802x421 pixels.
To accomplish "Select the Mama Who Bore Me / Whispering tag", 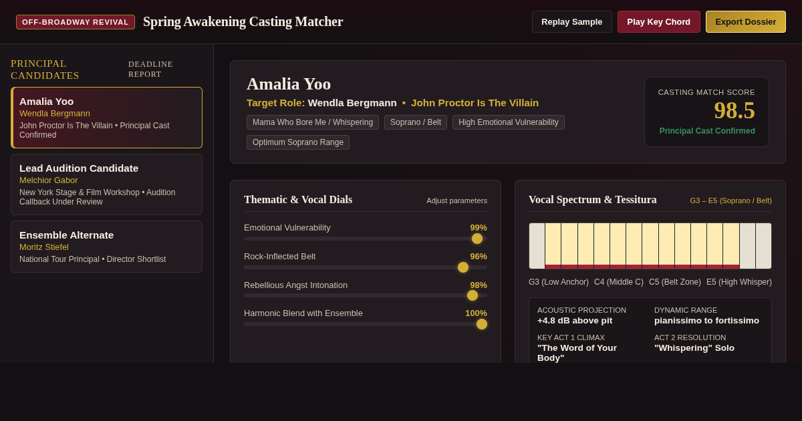I will tap(313, 122).
